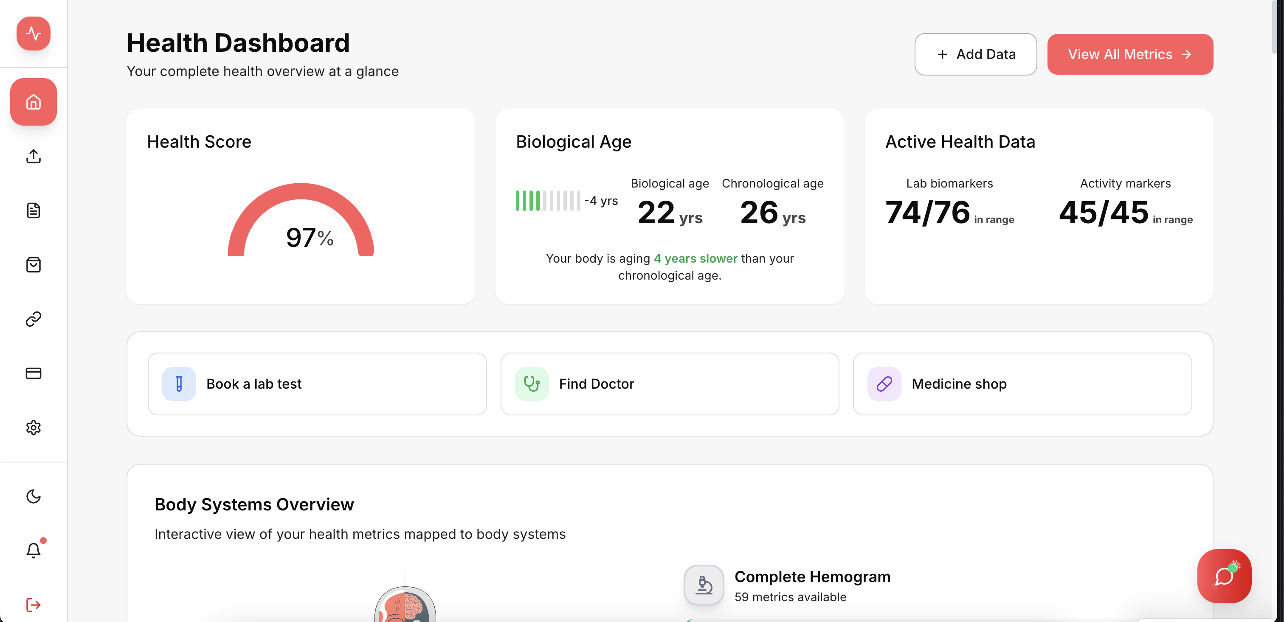This screenshot has width=1284, height=622.
Task: Click the brain illustration thumbnail
Action: (405, 605)
